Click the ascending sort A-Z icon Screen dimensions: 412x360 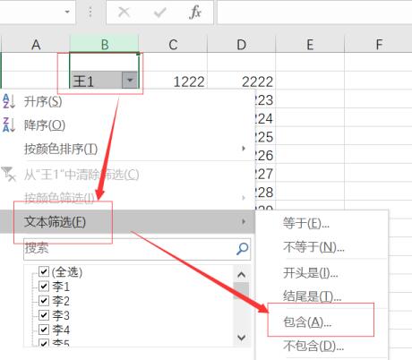coord(9,101)
